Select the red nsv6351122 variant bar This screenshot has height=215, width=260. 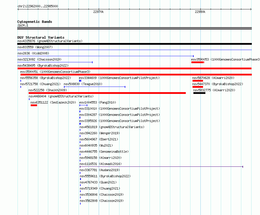[34, 105]
